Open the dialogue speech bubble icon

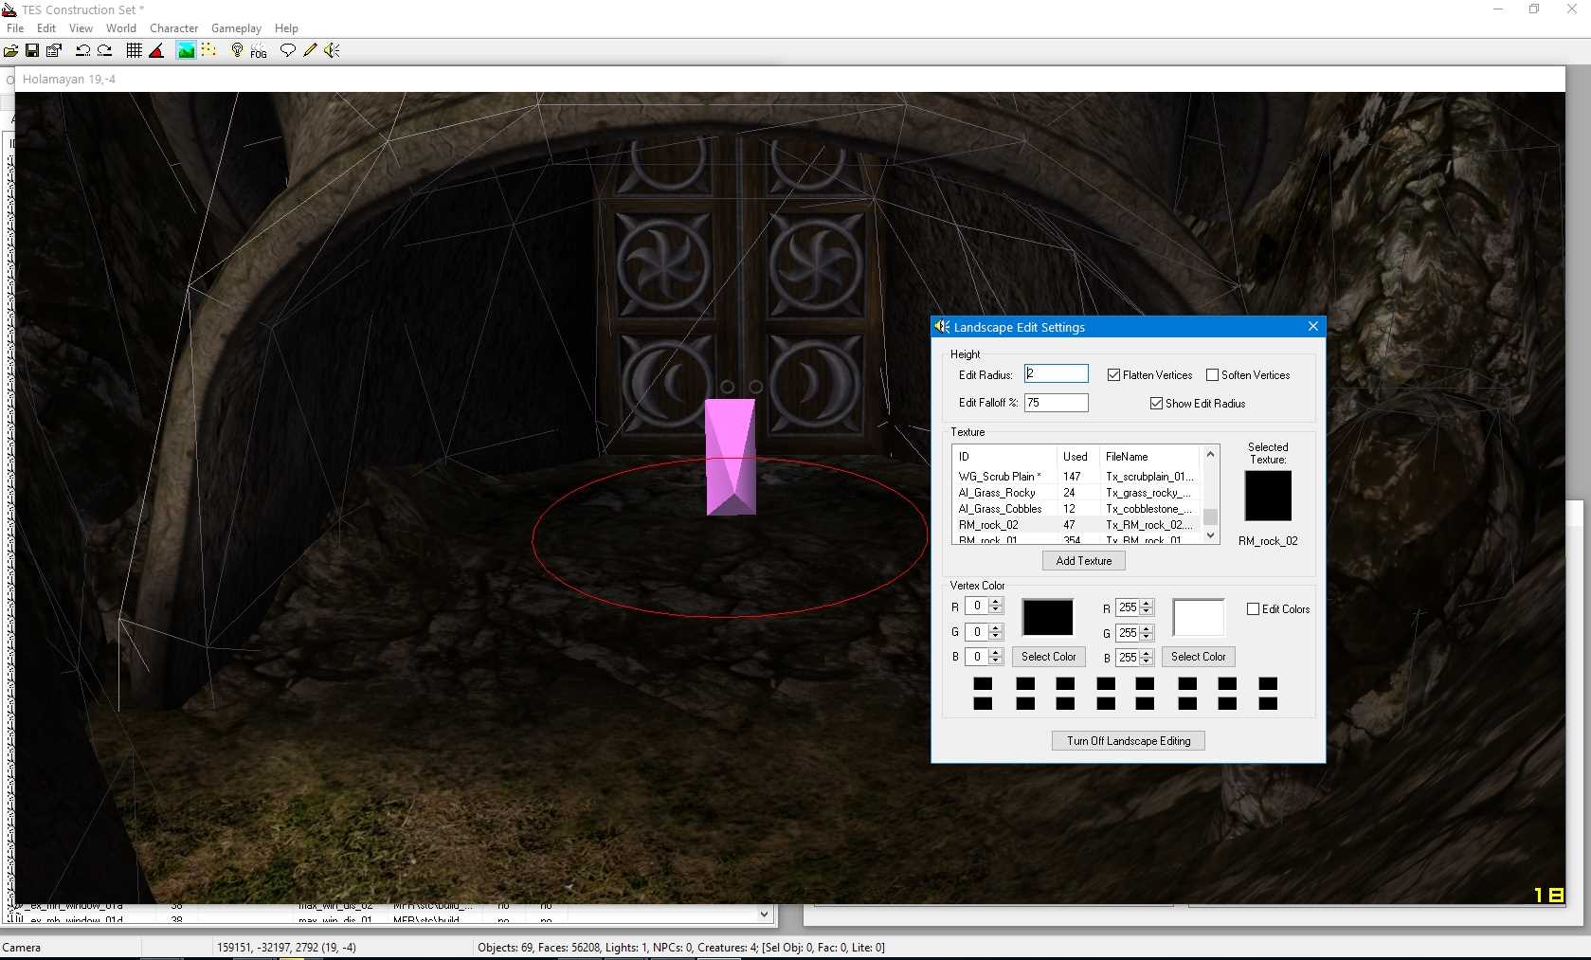tap(288, 51)
